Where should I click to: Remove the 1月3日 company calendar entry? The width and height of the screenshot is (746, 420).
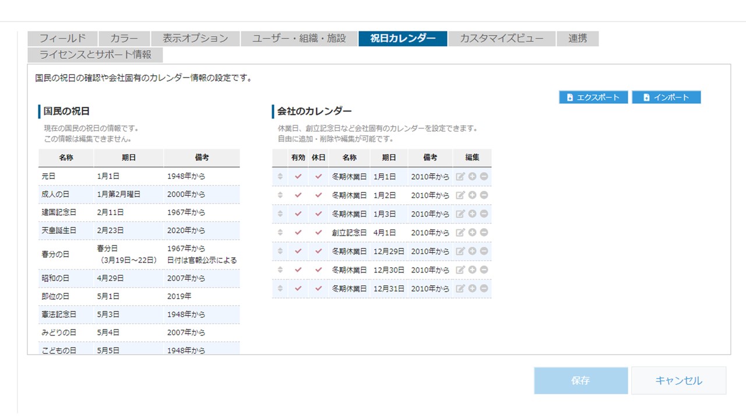coord(484,214)
